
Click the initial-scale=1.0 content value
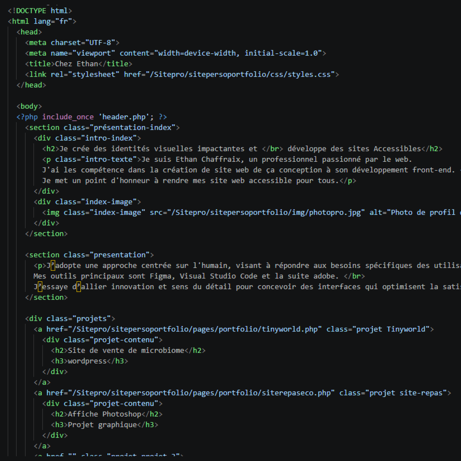click(x=281, y=53)
